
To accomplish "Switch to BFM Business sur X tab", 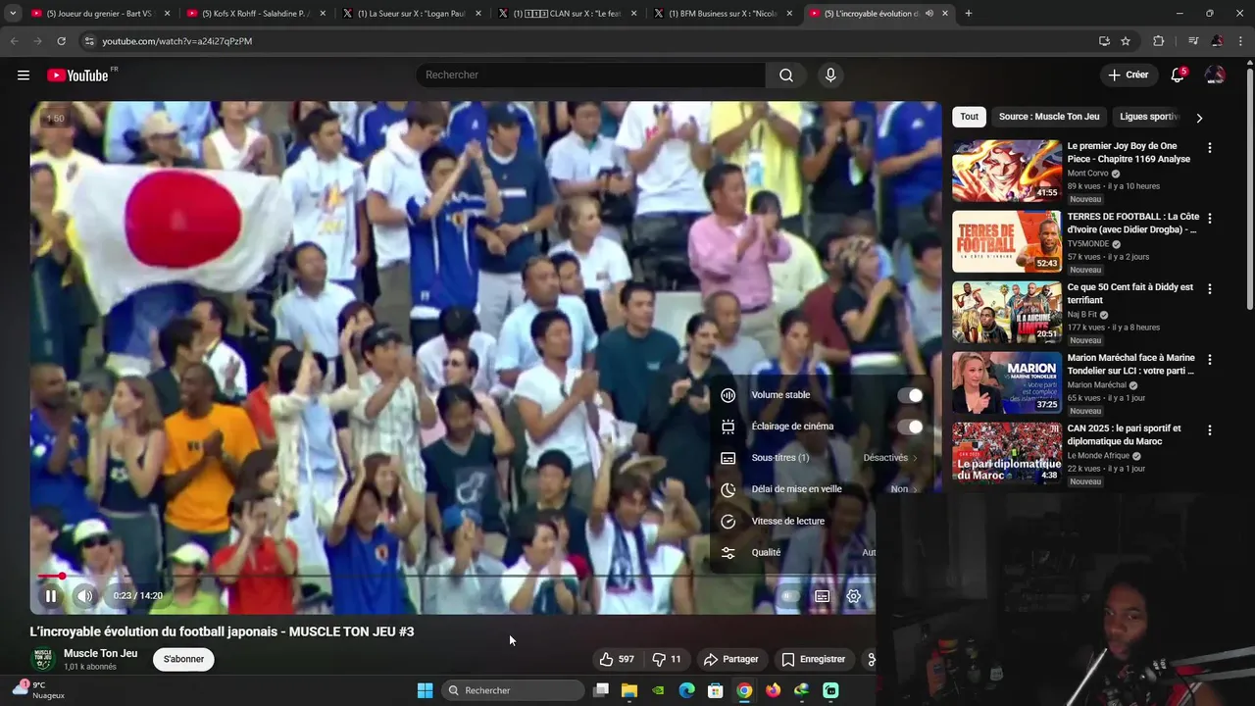I will (724, 14).
